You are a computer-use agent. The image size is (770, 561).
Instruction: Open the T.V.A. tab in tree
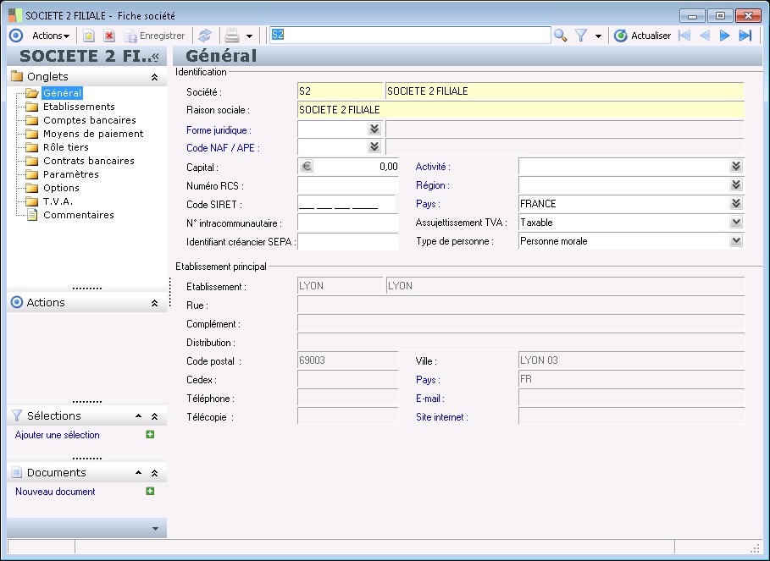click(58, 201)
